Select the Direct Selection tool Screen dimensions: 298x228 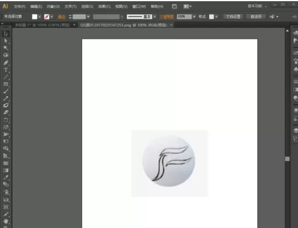pyautogui.click(x=5, y=41)
